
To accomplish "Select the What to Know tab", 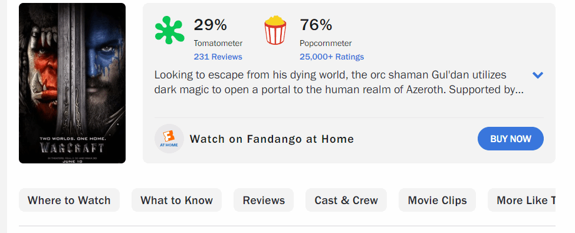I will (x=177, y=200).
